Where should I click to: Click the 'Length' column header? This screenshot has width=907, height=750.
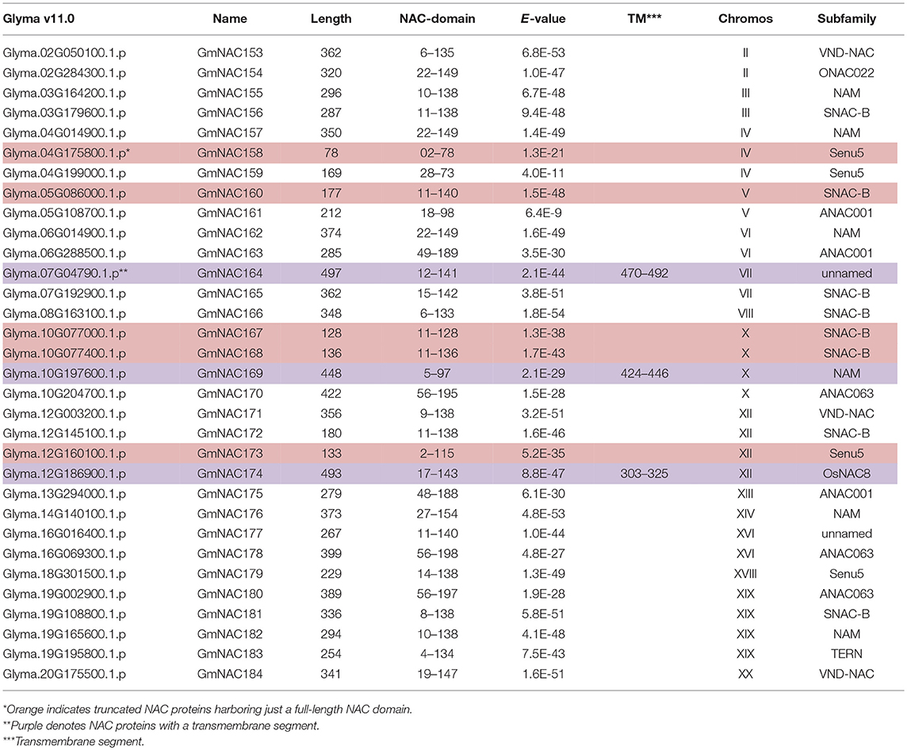331,18
